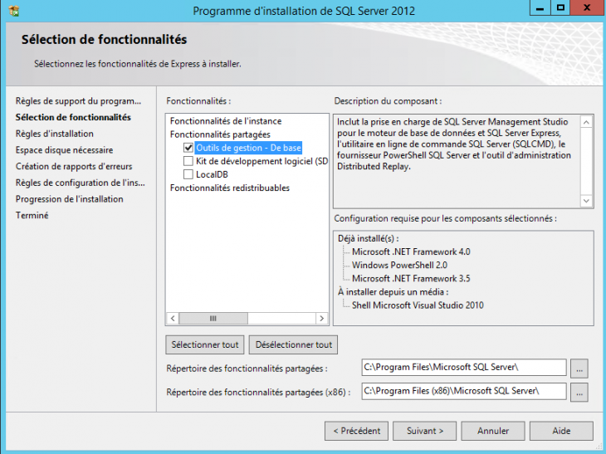This screenshot has height=454, width=606.
Task: Select the LocalDB feature label
Action: tap(212, 174)
